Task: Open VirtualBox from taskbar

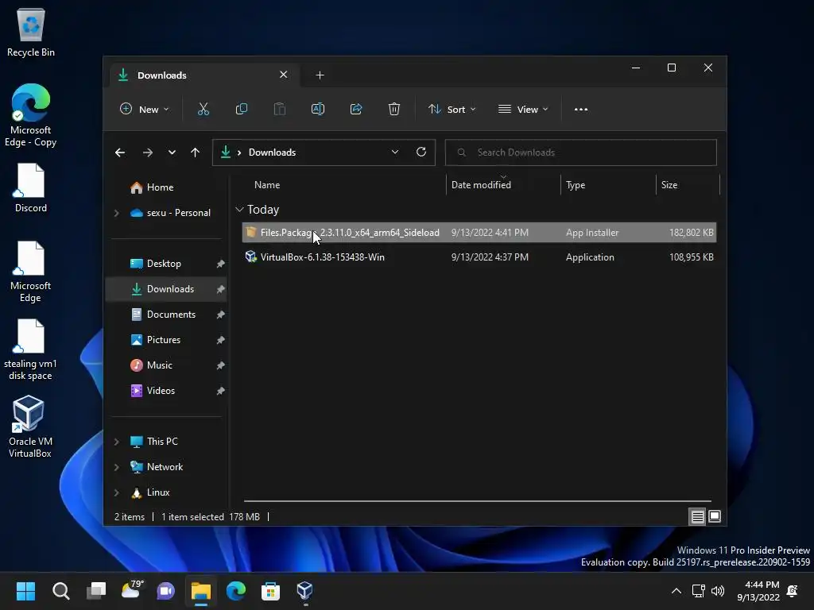Action: click(x=304, y=591)
